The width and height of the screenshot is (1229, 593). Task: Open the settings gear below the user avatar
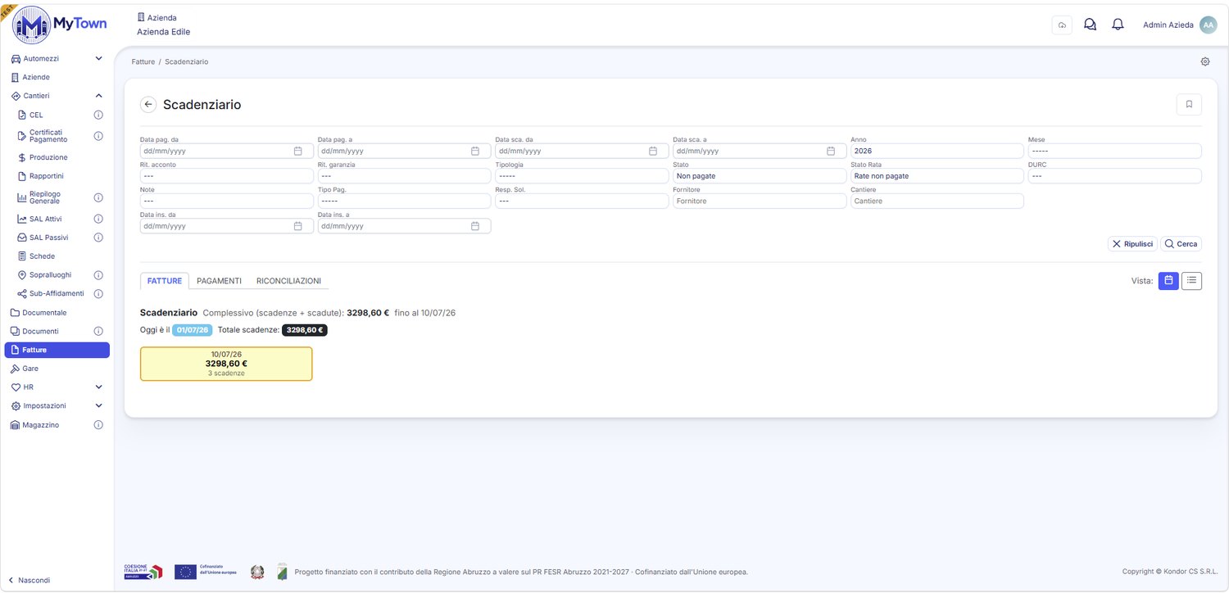(x=1205, y=61)
